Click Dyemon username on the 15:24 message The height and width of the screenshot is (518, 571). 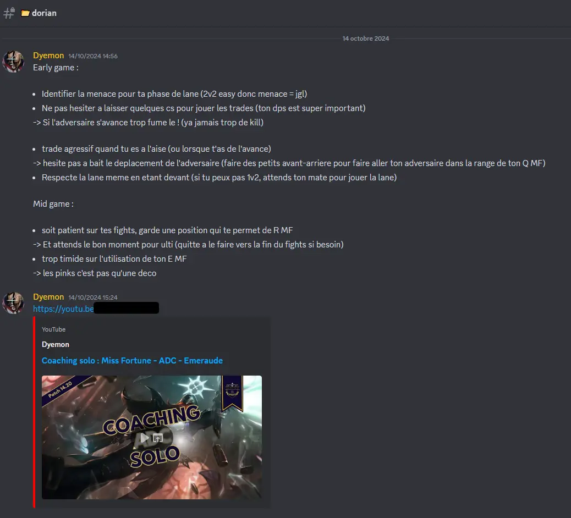pyautogui.click(x=48, y=297)
